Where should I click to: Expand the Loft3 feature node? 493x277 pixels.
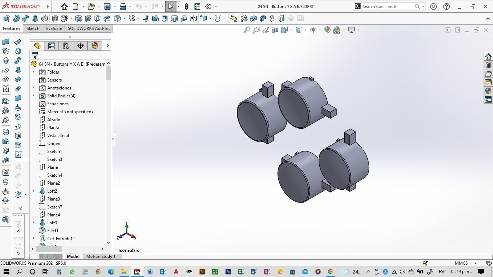click(34, 223)
